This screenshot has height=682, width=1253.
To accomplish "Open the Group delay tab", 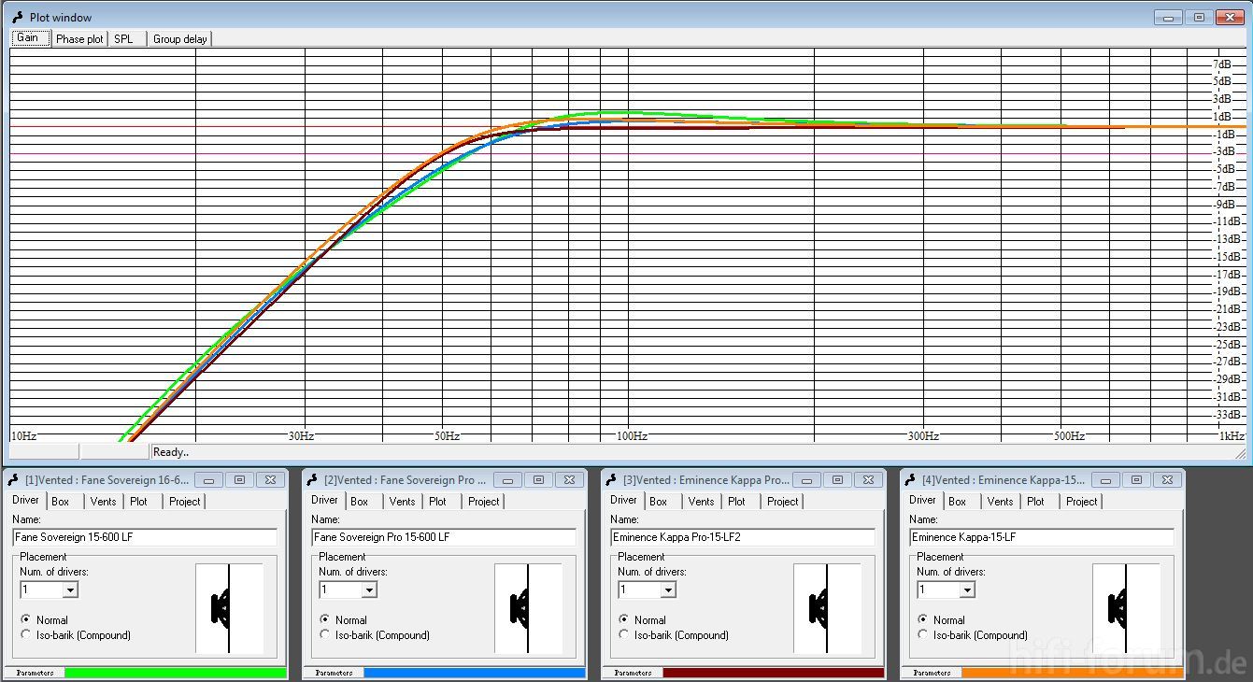I will point(180,39).
